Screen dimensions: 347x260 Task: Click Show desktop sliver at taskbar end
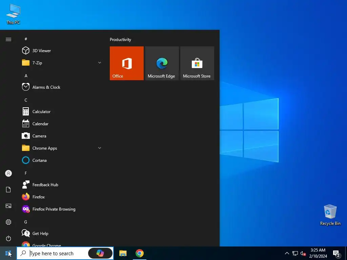pyautogui.click(x=346, y=253)
